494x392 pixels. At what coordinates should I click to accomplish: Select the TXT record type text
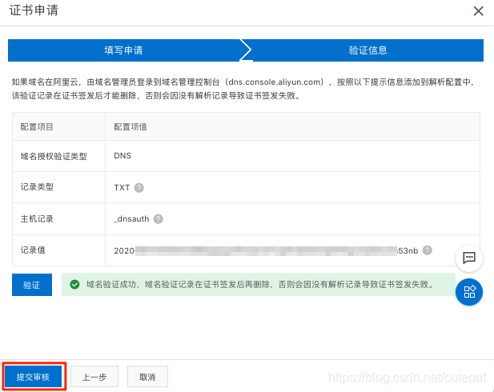tap(122, 188)
